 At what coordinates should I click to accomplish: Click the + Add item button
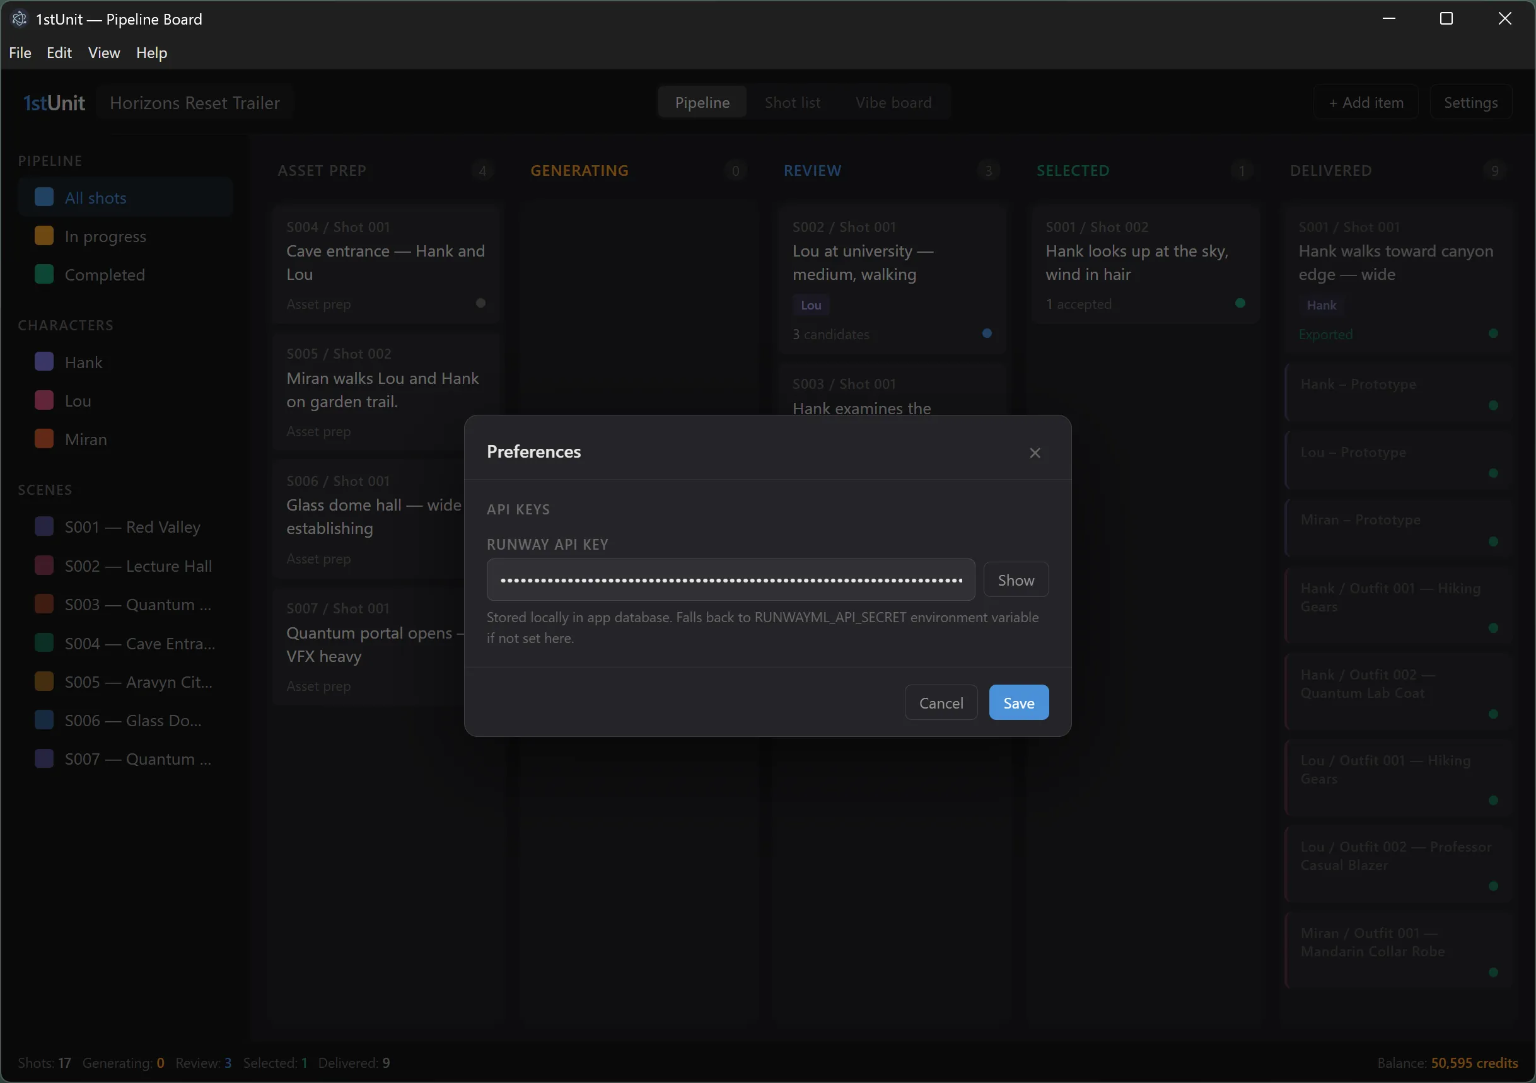[x=1365, y=102]
